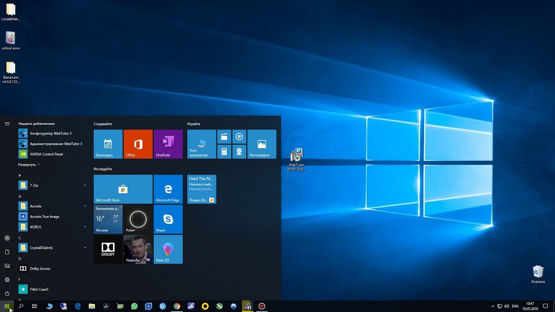The width and height of the screenshot is (555, 312).
Task: Launch Acronis True Image from app list
Action: click(53, 217)
